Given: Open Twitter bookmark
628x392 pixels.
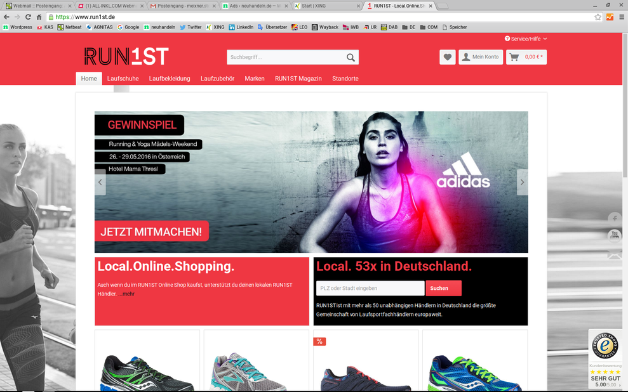Looking at the screenshot, I should pyautogui.click(x=190, y=27).
